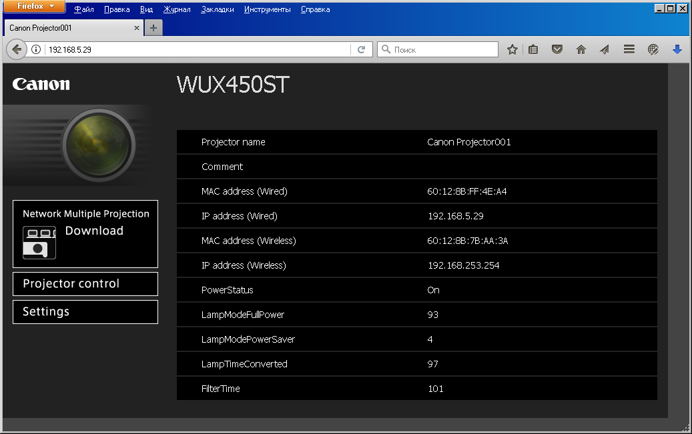
Task: Open the Вид menu
Action: [x=147, y=9]
